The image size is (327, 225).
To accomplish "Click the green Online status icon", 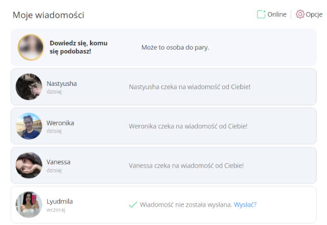I will coord(261,14).
